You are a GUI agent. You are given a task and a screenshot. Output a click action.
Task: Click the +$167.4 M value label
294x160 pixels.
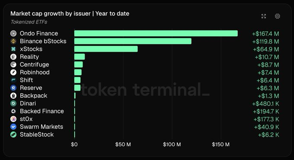(265, 34)
